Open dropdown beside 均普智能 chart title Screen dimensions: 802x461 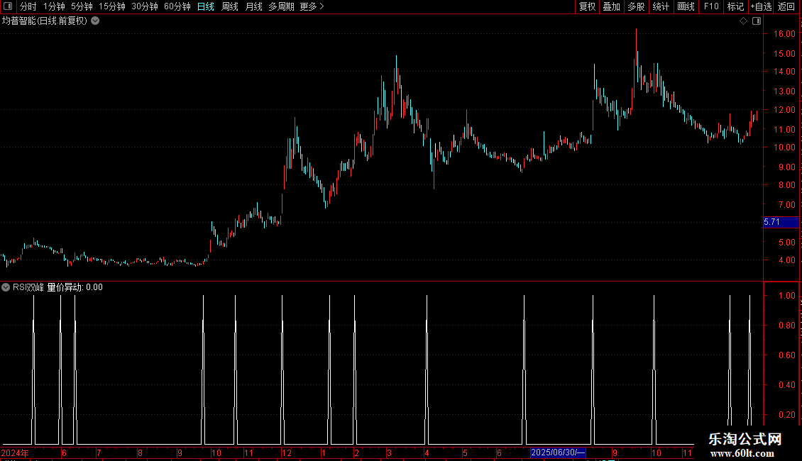tap(95, 21)
